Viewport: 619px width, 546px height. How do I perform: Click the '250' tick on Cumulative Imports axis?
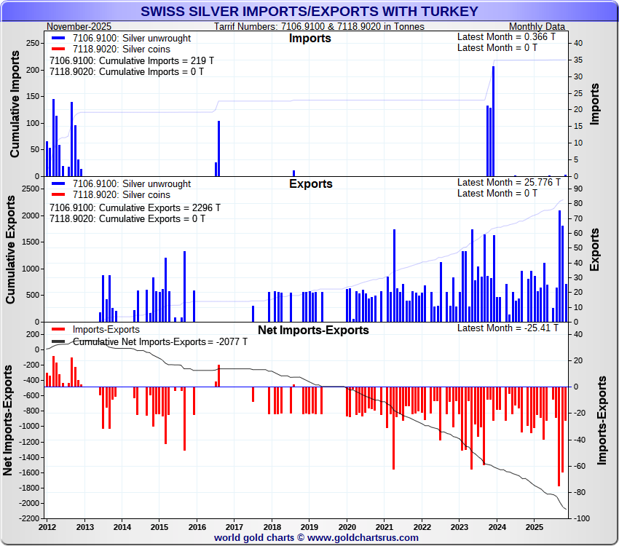tap(33, 43)
